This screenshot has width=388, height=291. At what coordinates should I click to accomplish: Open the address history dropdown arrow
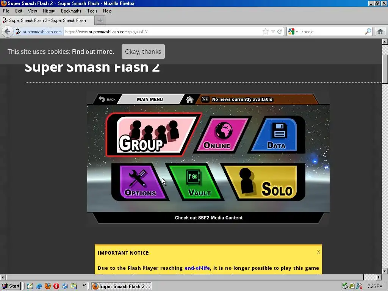pos(273,32)
